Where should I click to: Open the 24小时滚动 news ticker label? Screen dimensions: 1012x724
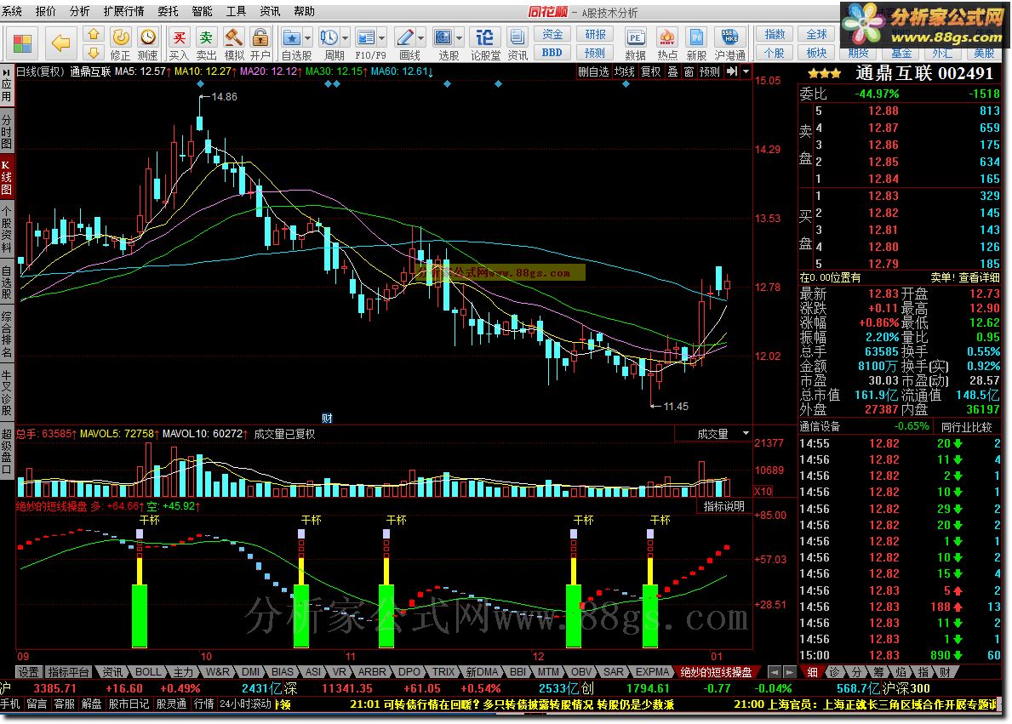pyautogui.click(x=244, y=704)
